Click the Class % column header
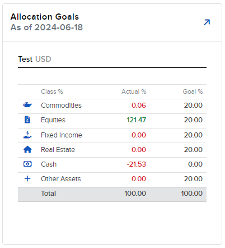Viewport: 225px width, 248px height. point(52,91)
